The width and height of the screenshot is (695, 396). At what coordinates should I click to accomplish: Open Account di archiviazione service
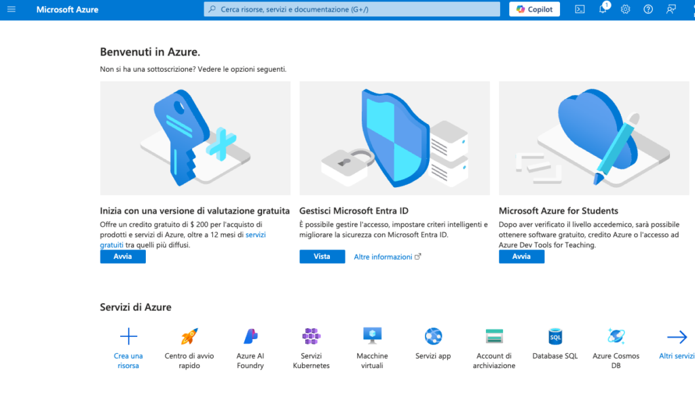[493, 337]
